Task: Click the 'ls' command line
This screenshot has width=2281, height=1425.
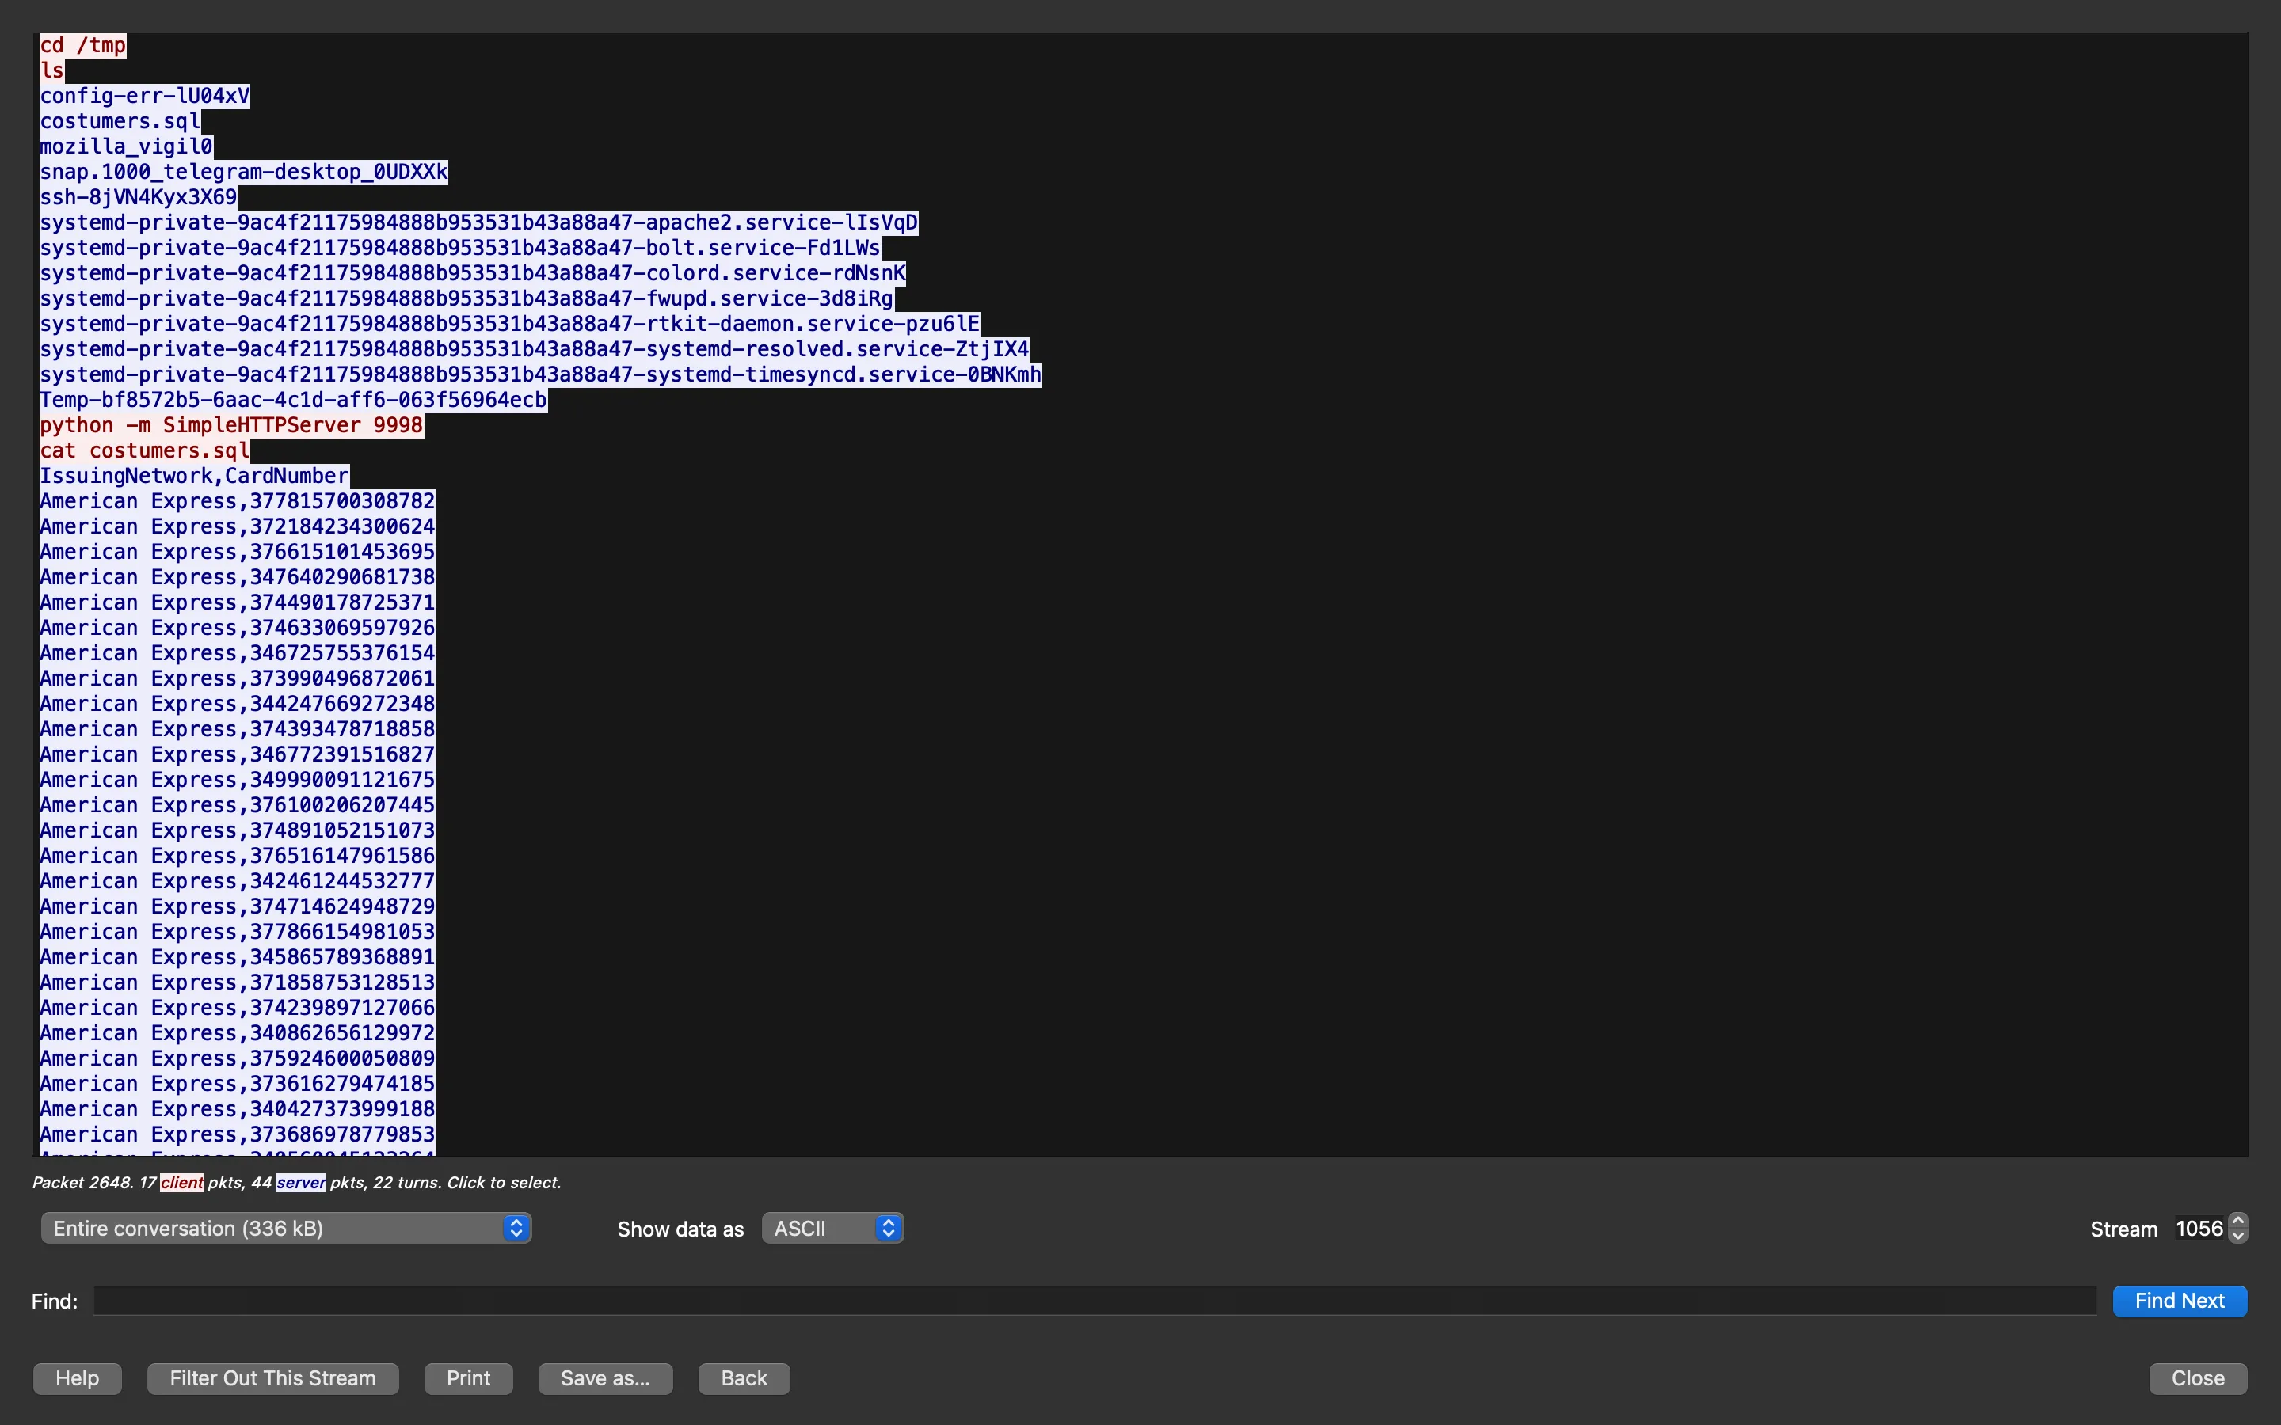Action: tap(51, 70)
